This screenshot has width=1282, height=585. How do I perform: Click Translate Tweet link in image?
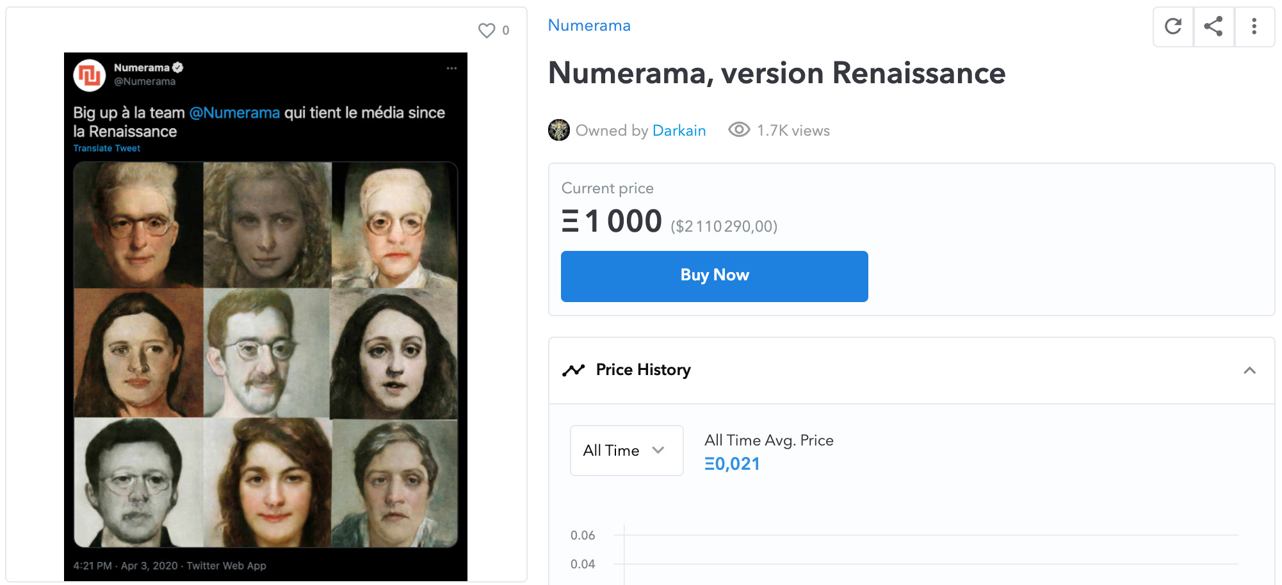click(x=106, y=148)
